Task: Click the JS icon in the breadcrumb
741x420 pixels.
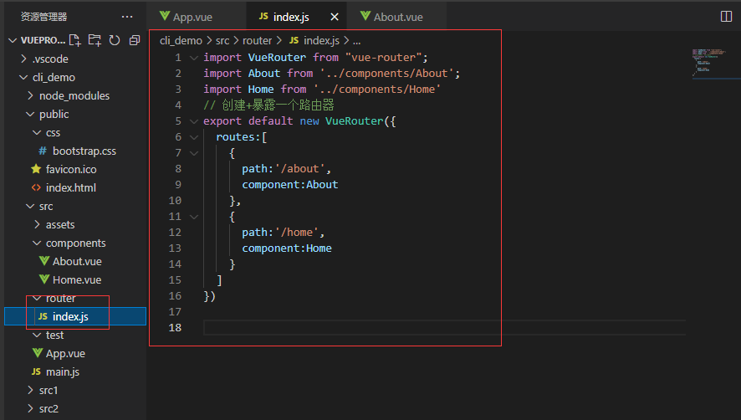Action: [x=294, y=41]
